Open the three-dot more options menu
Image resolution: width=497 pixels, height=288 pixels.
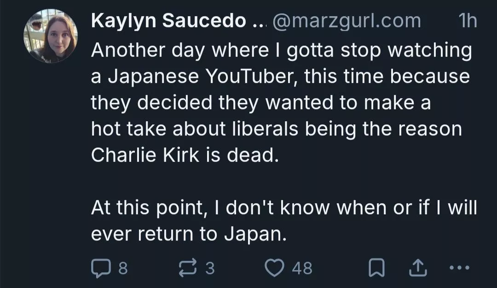coord(460,268)
